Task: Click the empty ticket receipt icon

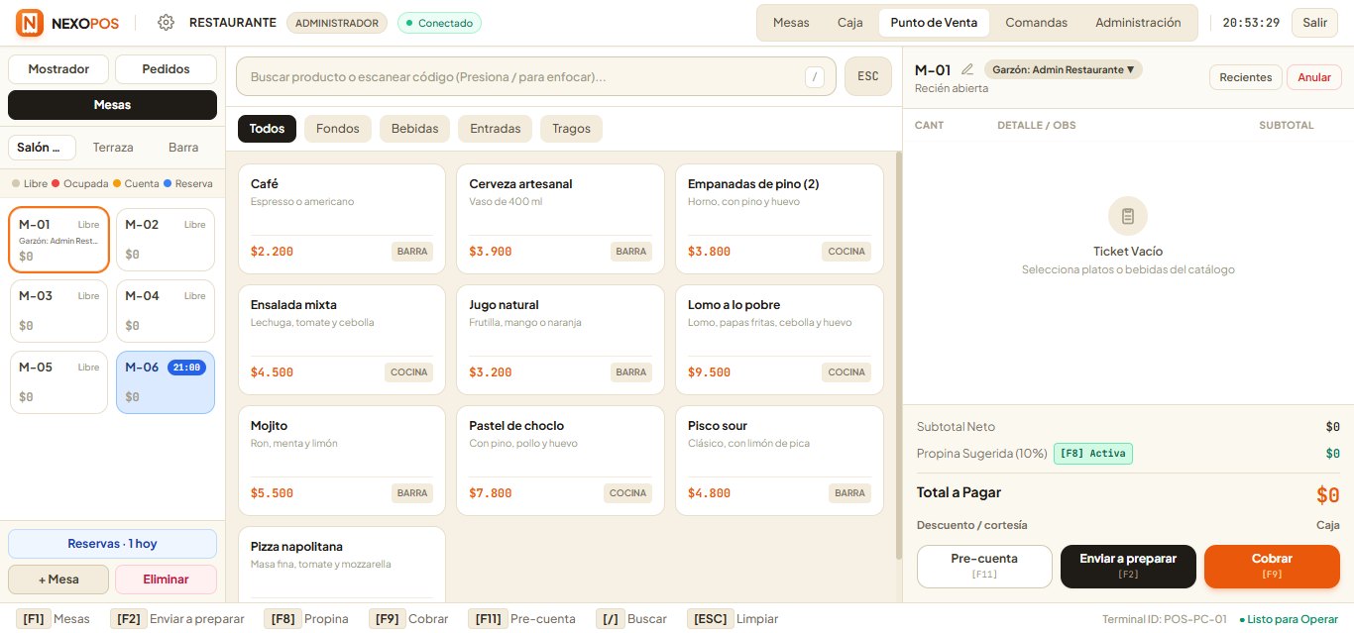Action: tap(1128, 216)
